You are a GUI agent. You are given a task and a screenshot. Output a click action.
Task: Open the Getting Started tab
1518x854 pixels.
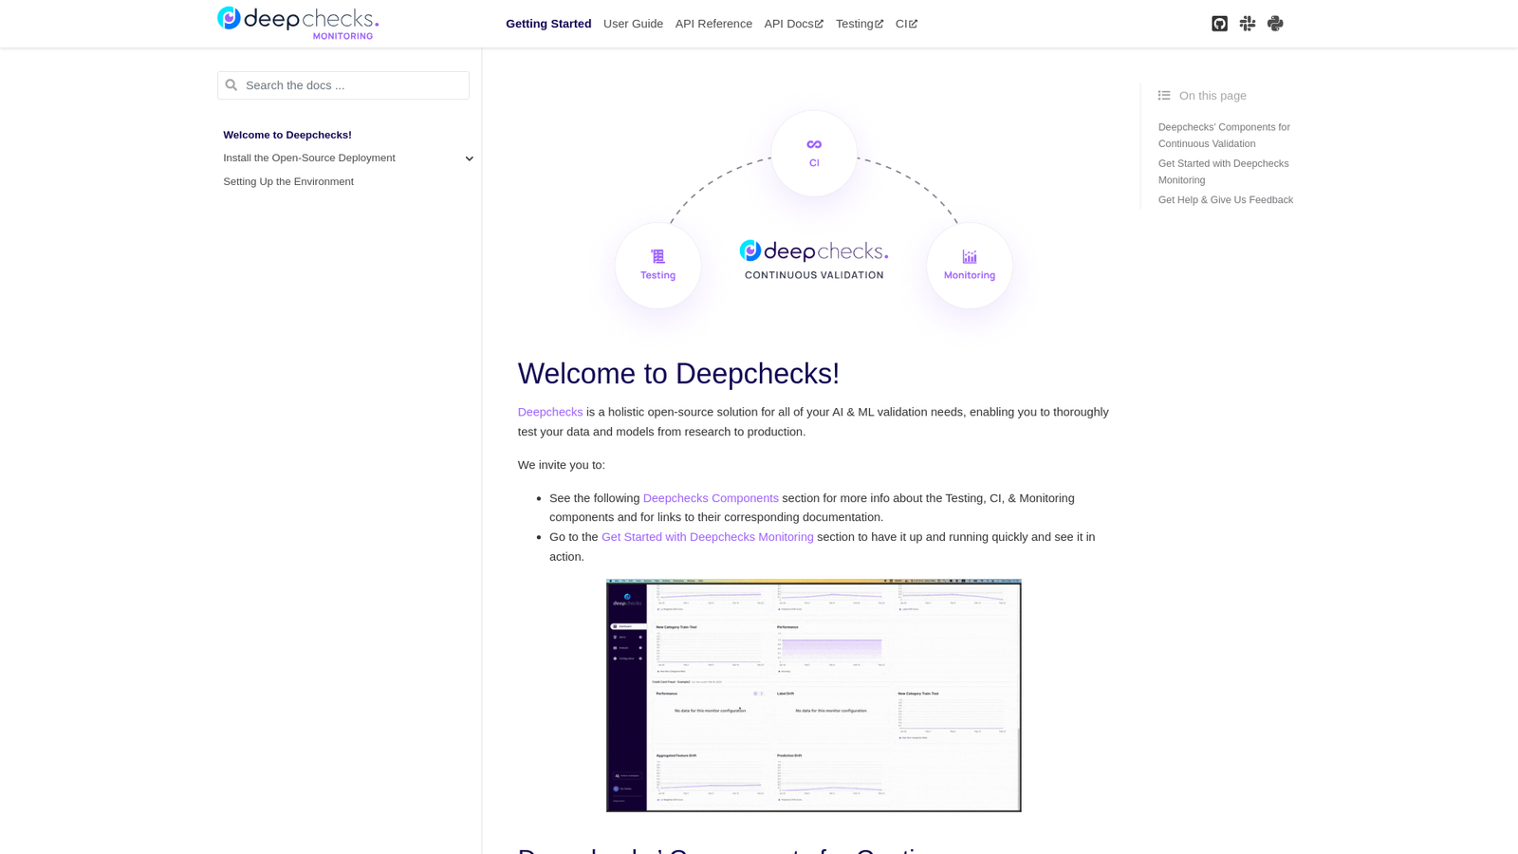[548, 24]
